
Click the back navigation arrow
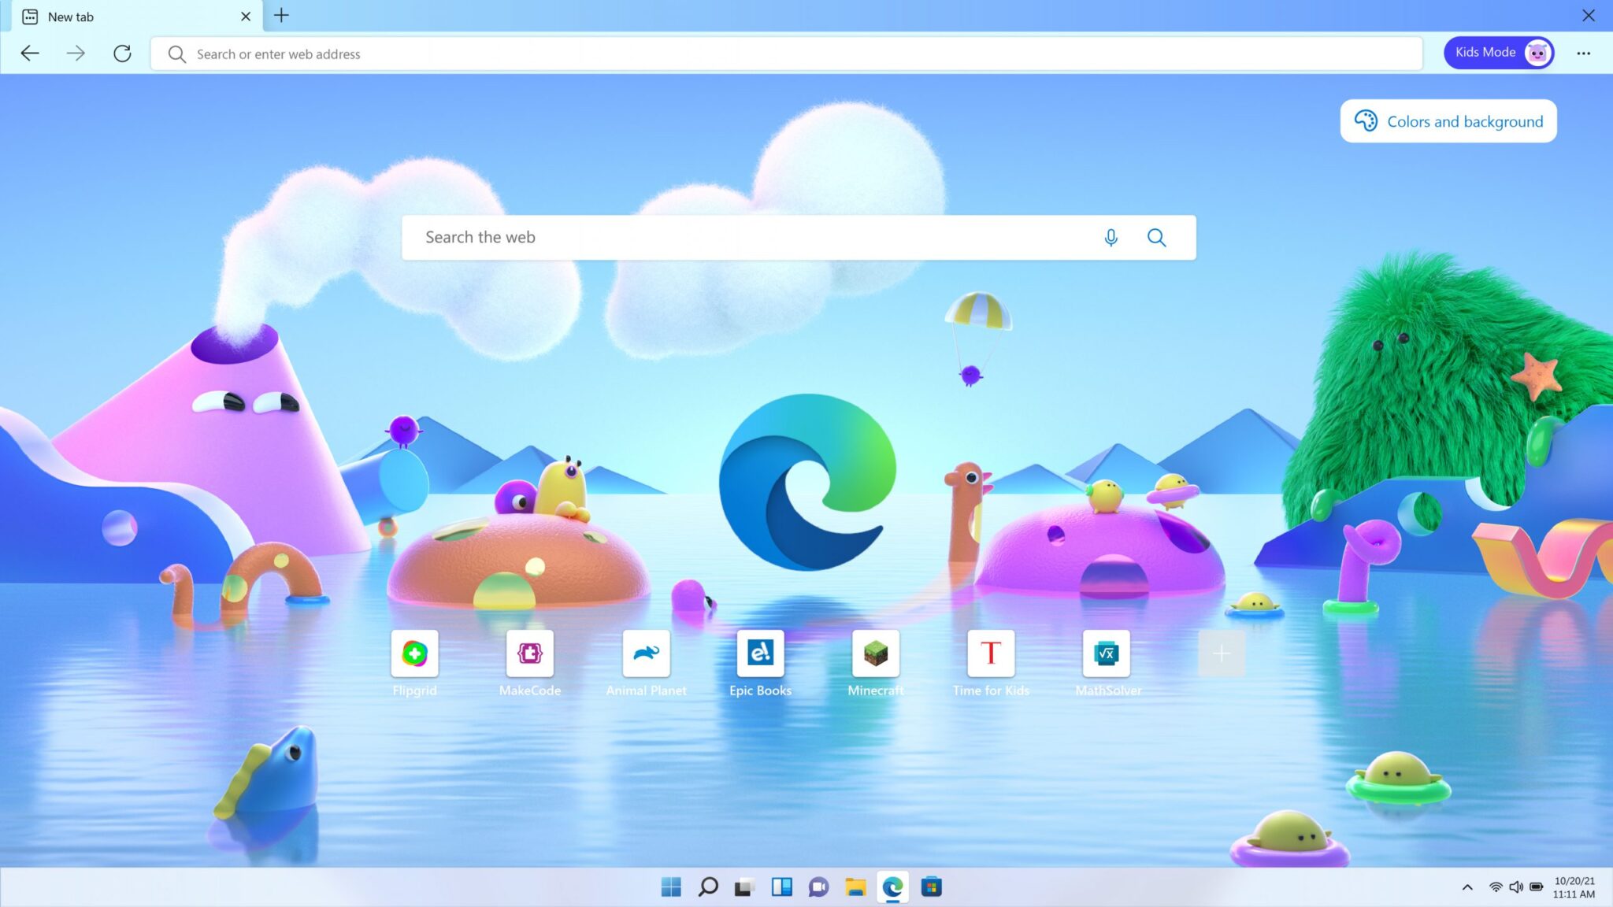29,53
